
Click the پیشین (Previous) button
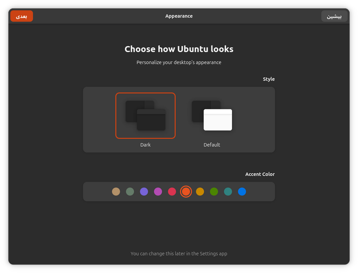(334, 16)
